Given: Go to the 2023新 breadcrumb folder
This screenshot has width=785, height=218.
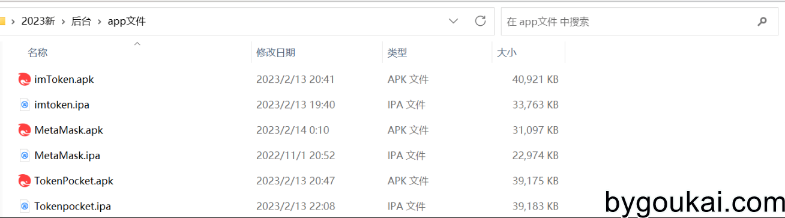Looking at the screenshot, I should pyautogui.click(x=38, y=22).
